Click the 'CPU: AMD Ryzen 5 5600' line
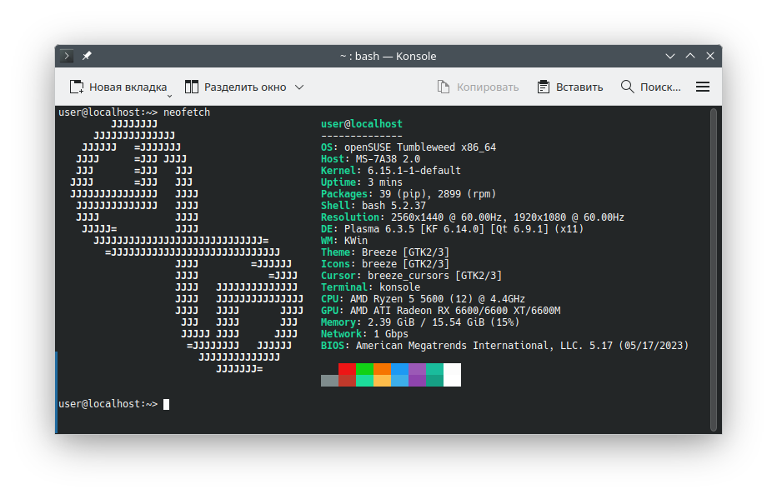777x499 pixels. pyautogui.click(x=423, y=299)
